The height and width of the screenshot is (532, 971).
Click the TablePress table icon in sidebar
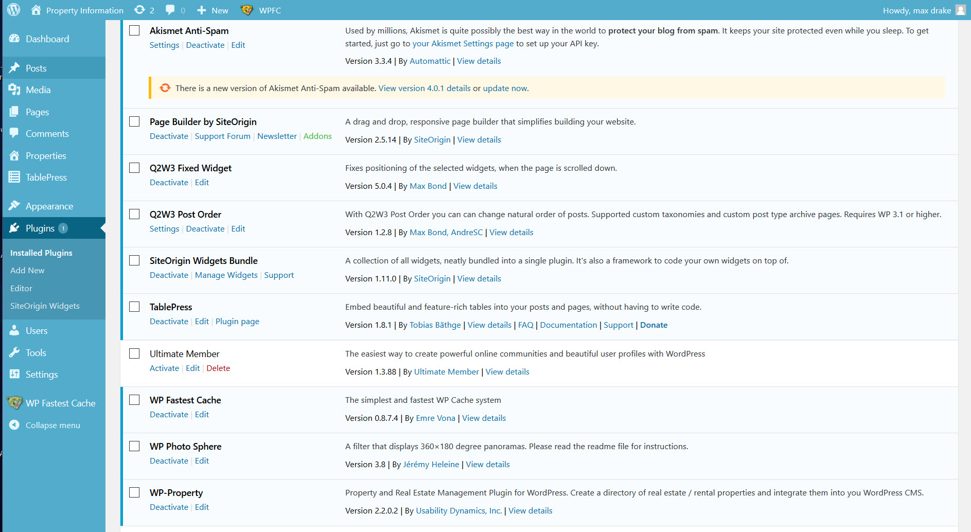click(x=14, y=177)
